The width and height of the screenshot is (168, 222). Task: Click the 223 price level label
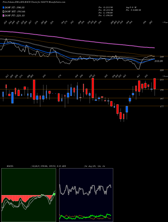162,70
